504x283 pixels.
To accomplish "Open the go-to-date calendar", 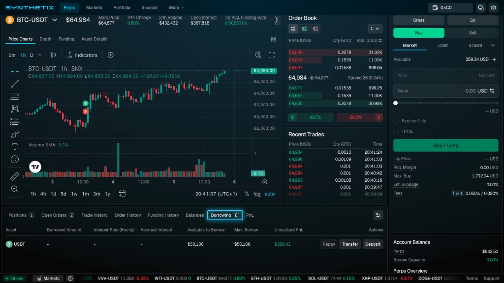I will (x=122, y=194).
